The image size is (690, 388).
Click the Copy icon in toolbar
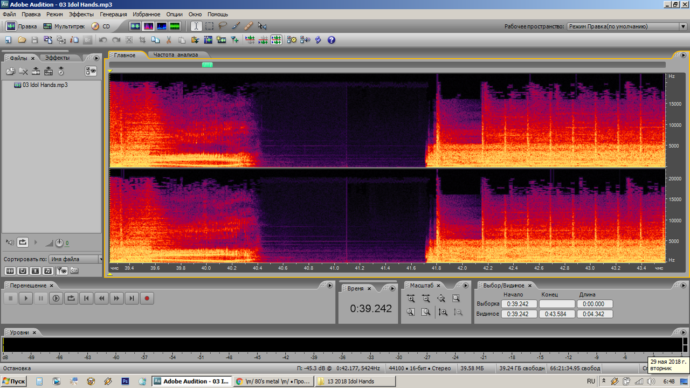tap(156, 40)
